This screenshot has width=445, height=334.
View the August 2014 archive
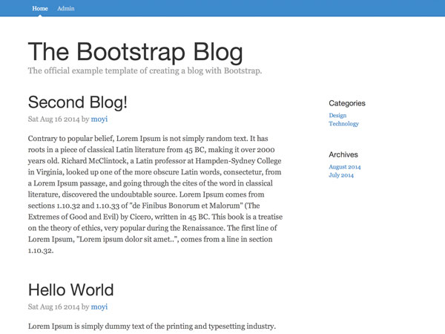tap(345, 167)
